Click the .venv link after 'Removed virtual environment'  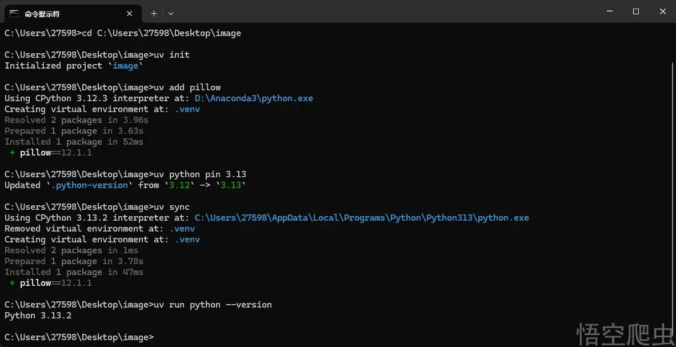pyautogui.click(x=183, y=228)
